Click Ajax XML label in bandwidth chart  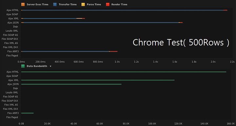click(x=13, y=80)
